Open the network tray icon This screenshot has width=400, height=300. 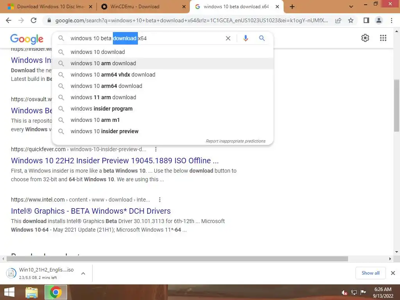pos(354,293)
